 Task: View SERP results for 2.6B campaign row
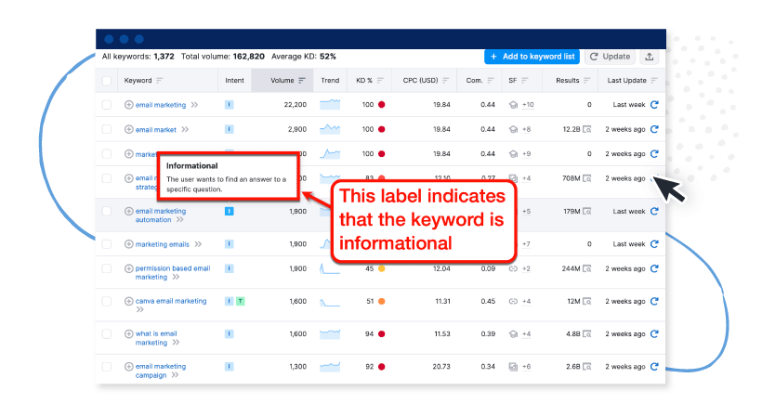coord(586,367)
